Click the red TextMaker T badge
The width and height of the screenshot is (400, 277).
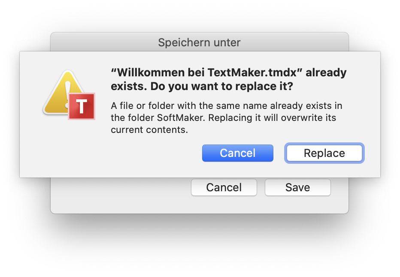point(82,106)
